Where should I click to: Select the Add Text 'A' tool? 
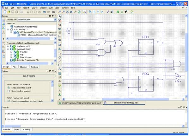tap(60, 69)
